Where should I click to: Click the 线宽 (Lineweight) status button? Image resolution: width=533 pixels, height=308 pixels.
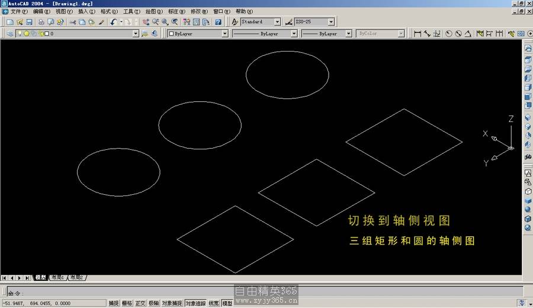(214, 303)
